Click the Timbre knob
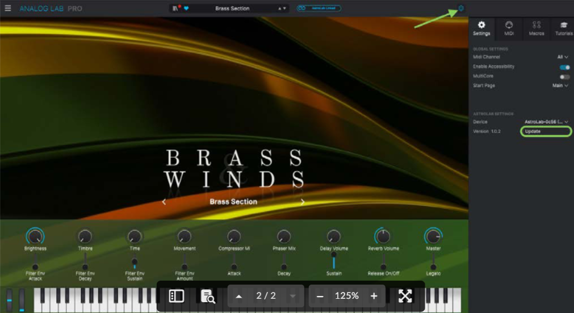Viewport: 574px width, 313px height. click(85, 236)
